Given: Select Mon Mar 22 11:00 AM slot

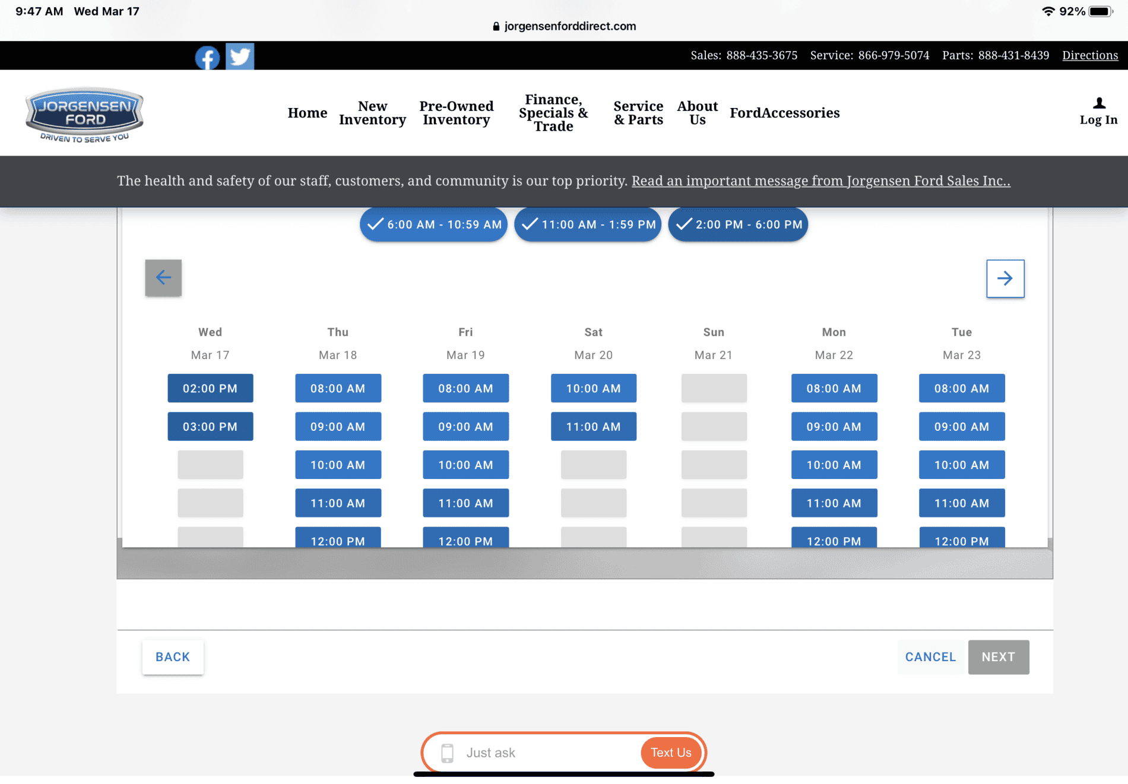Looking at the screenshot, I should [834, 503].
